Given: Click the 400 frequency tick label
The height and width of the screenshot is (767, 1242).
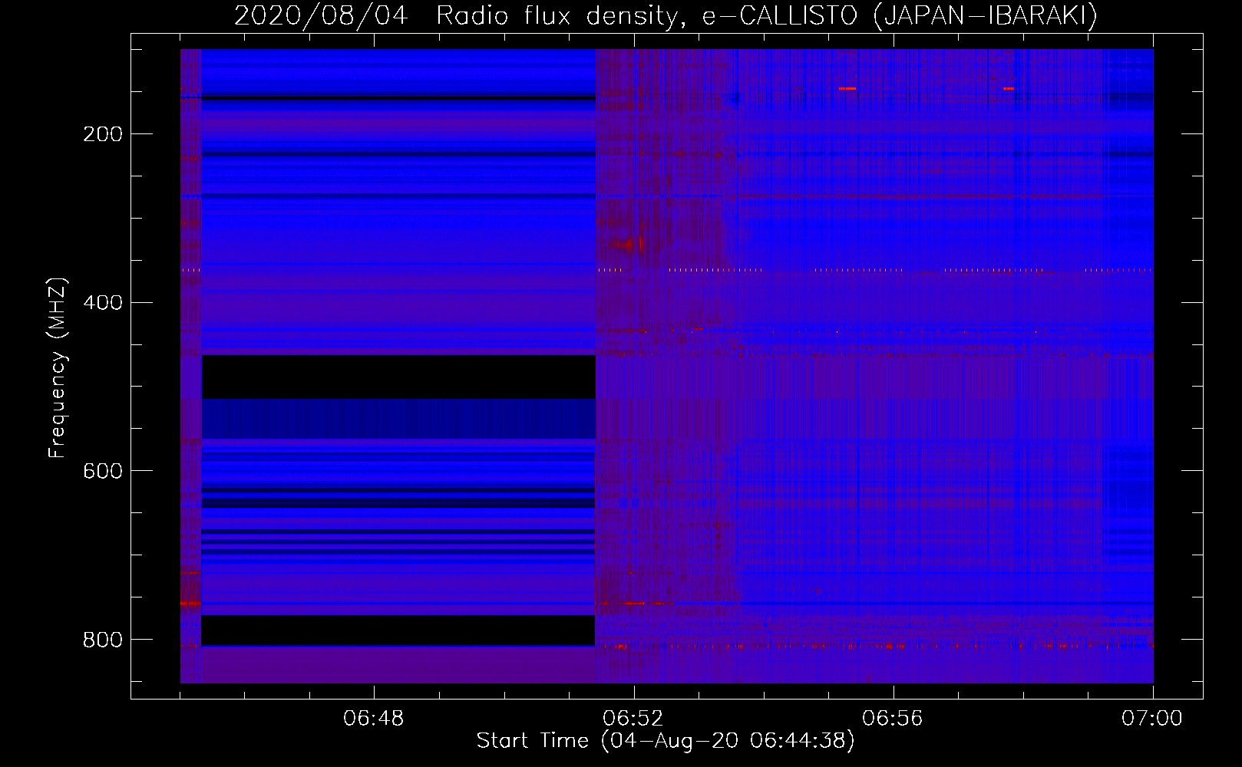Looking at the screenshot, I should point(103,302).
